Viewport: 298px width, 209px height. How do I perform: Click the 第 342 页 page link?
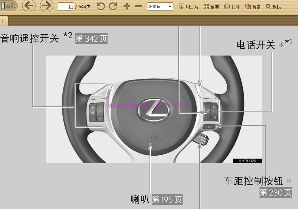(91, 38)
